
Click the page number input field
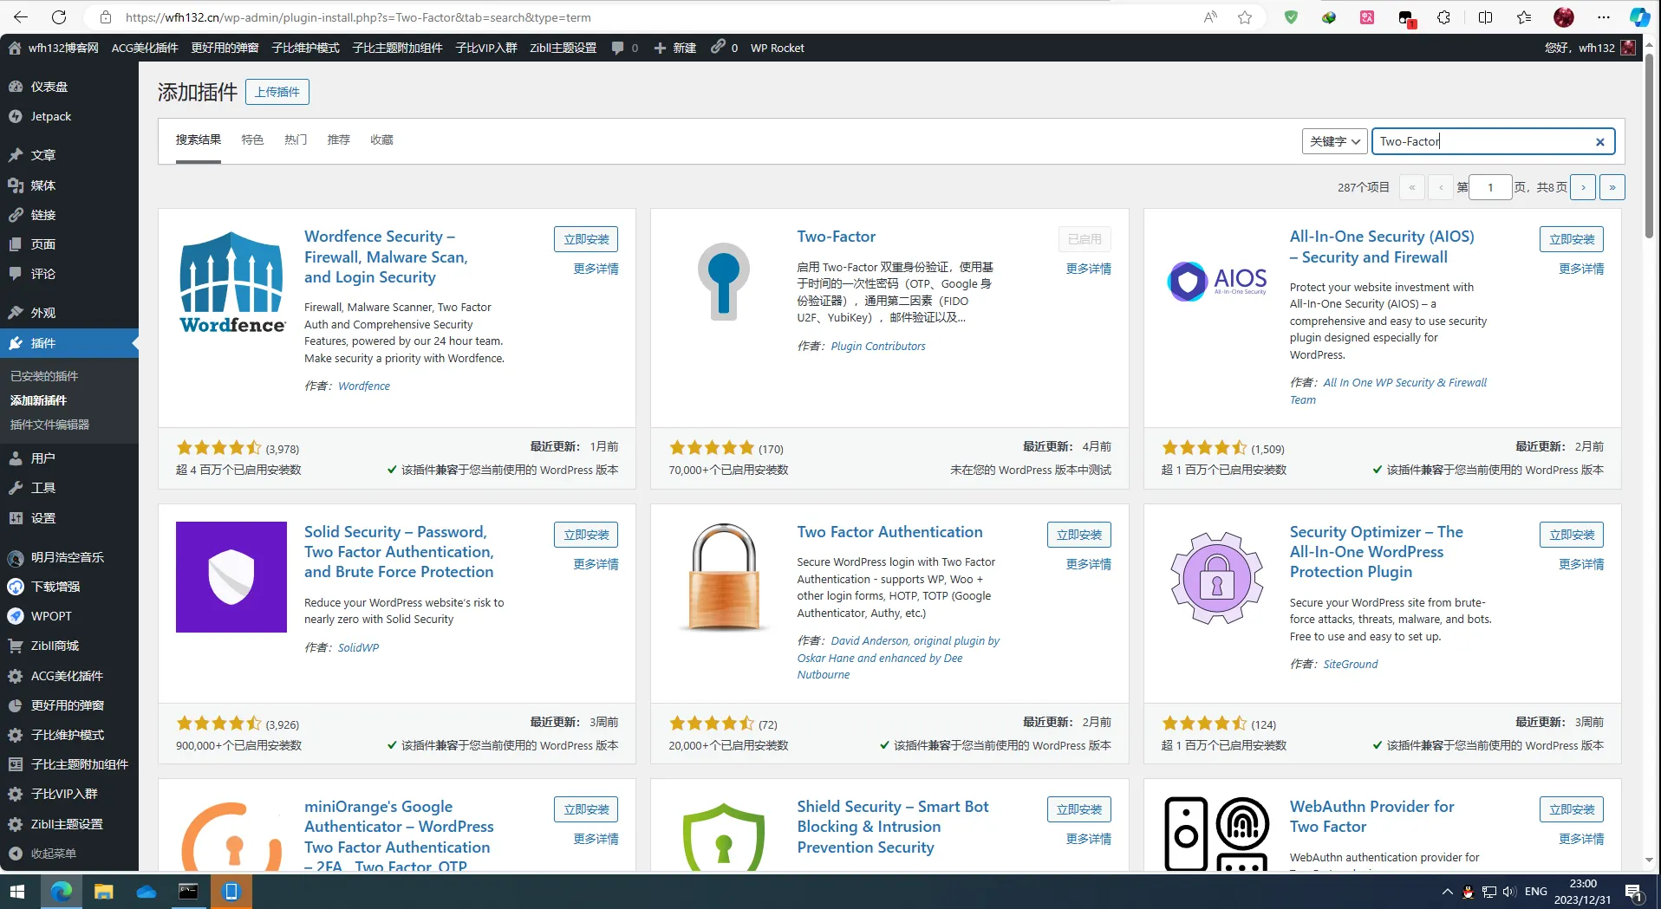point(1490,187)
